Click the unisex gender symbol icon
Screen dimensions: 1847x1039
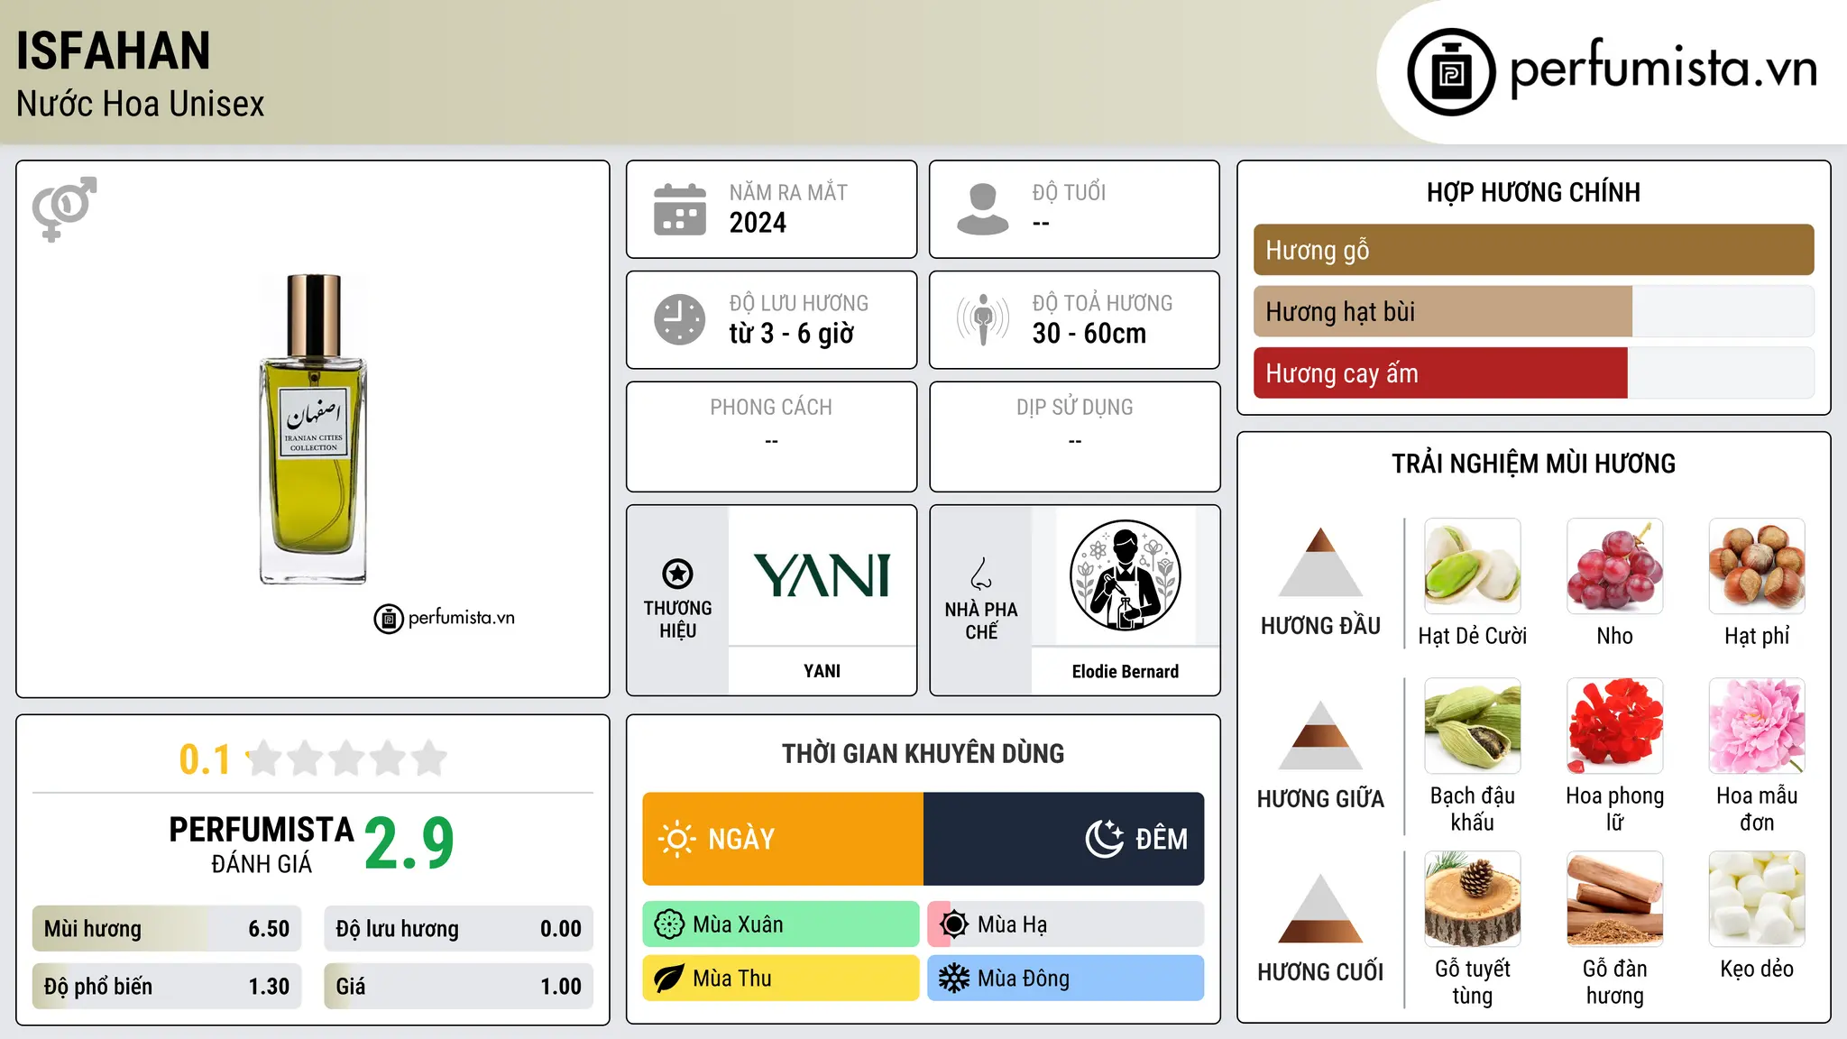(64, 208)
